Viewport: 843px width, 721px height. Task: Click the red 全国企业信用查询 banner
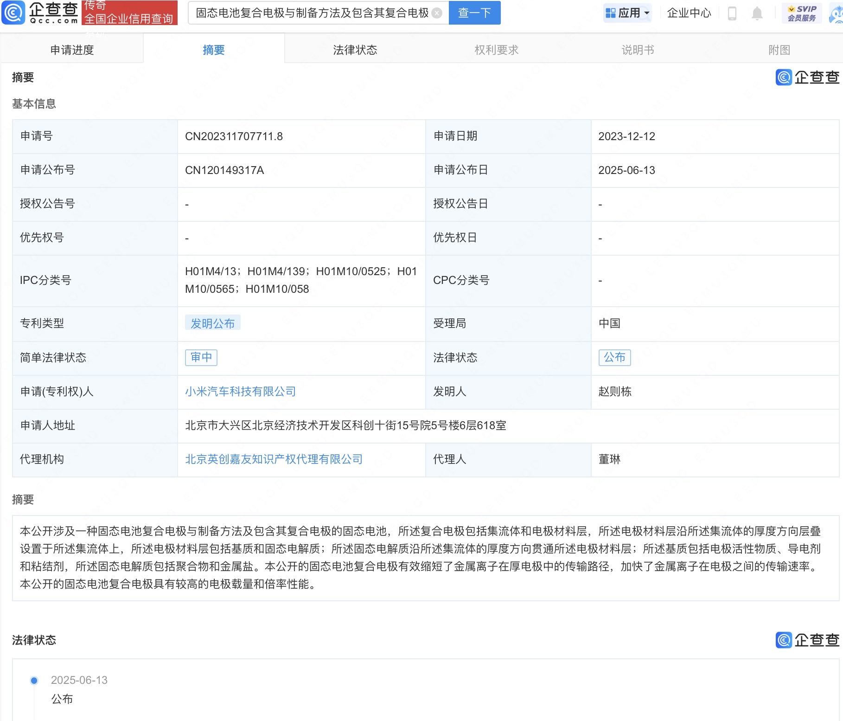pyautogui.click(x=129, y=13)
